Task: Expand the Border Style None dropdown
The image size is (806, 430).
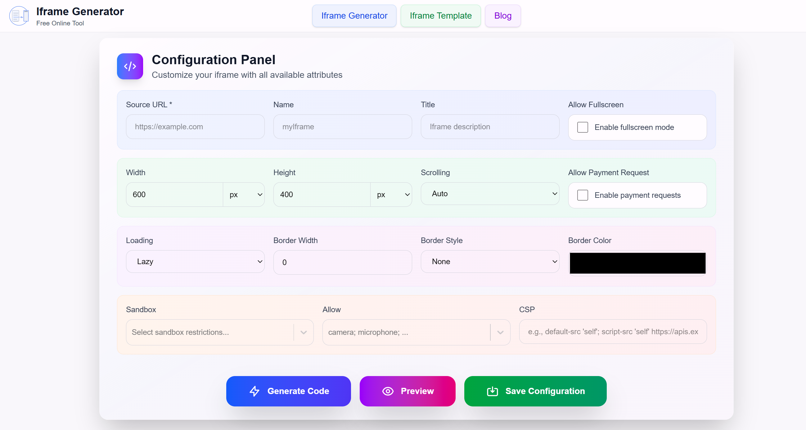Action: (x=490, y=261)
